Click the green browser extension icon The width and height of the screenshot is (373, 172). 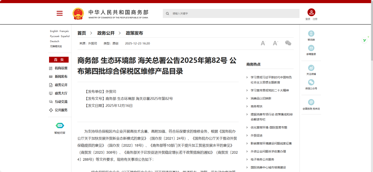click(x=364, y=40)
